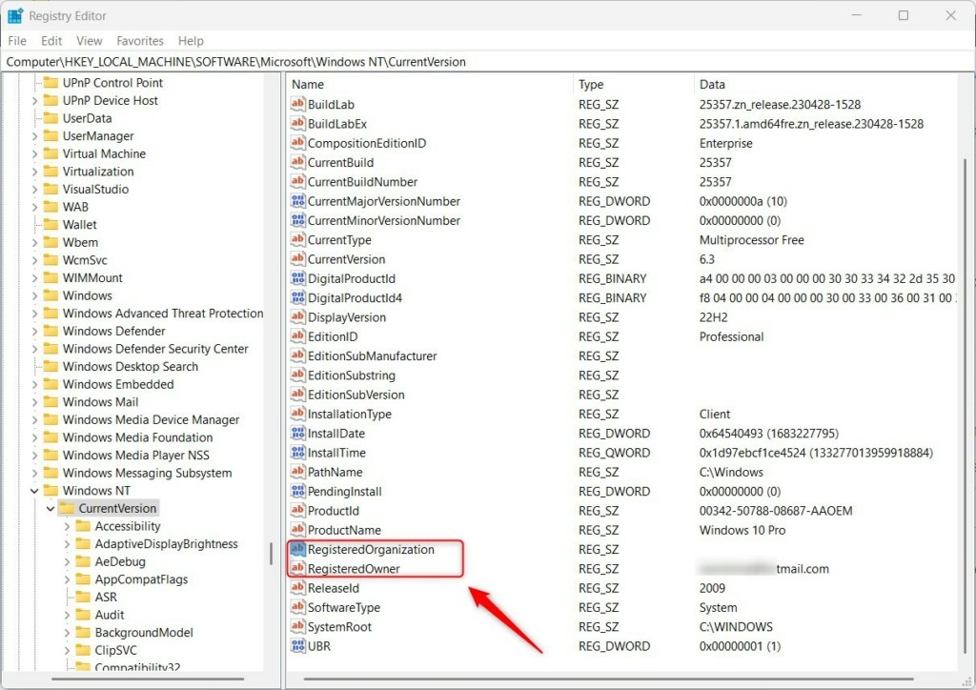Open the Edit menu

51,41
